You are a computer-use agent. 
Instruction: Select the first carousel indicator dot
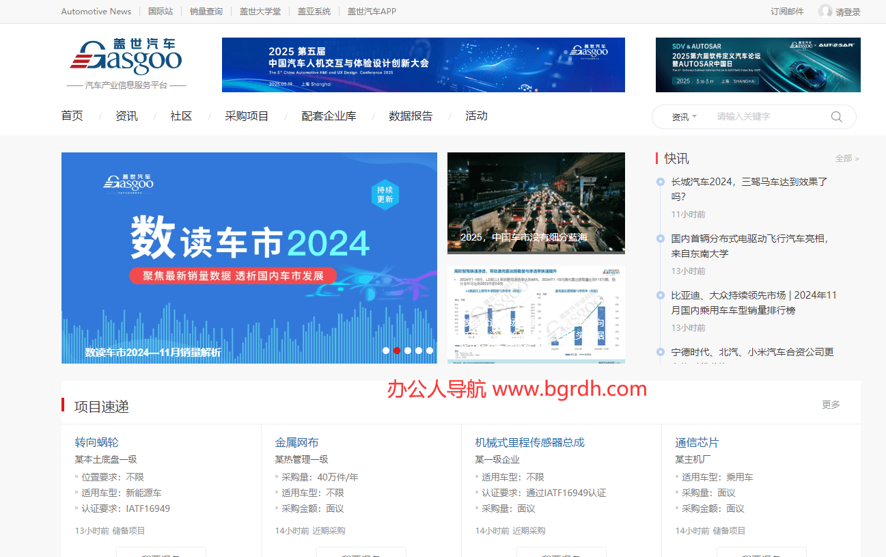click(386, 351)
